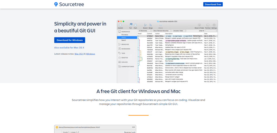The width and height of the screenshot is (277, 133).
Task: Click the Push toolbar icon
Action: pos(135,25)
